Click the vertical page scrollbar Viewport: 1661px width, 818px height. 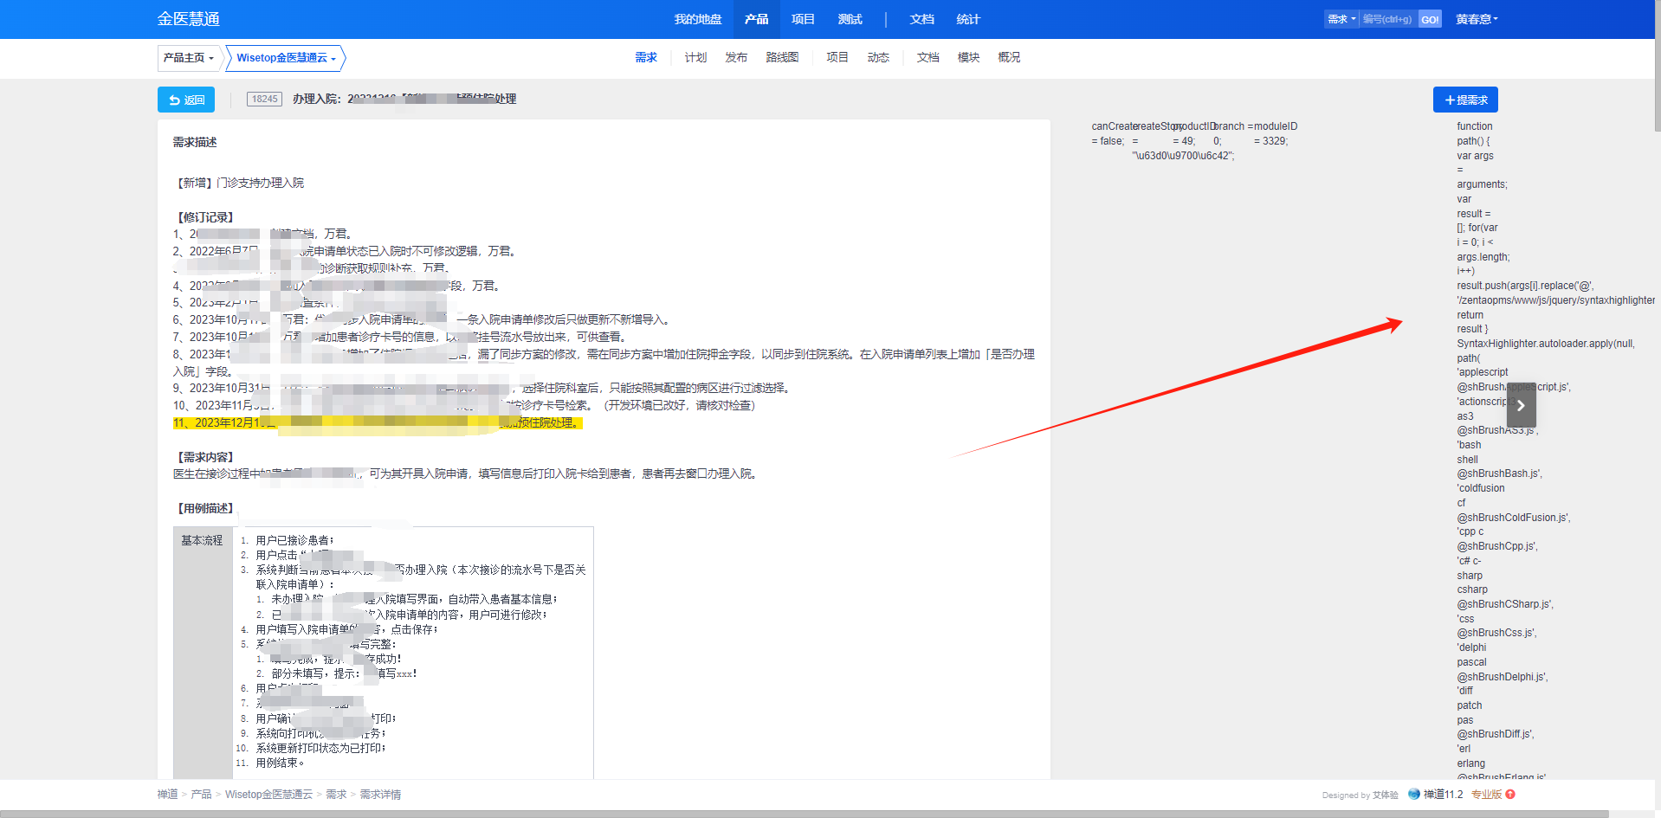tap(1658, 66)
